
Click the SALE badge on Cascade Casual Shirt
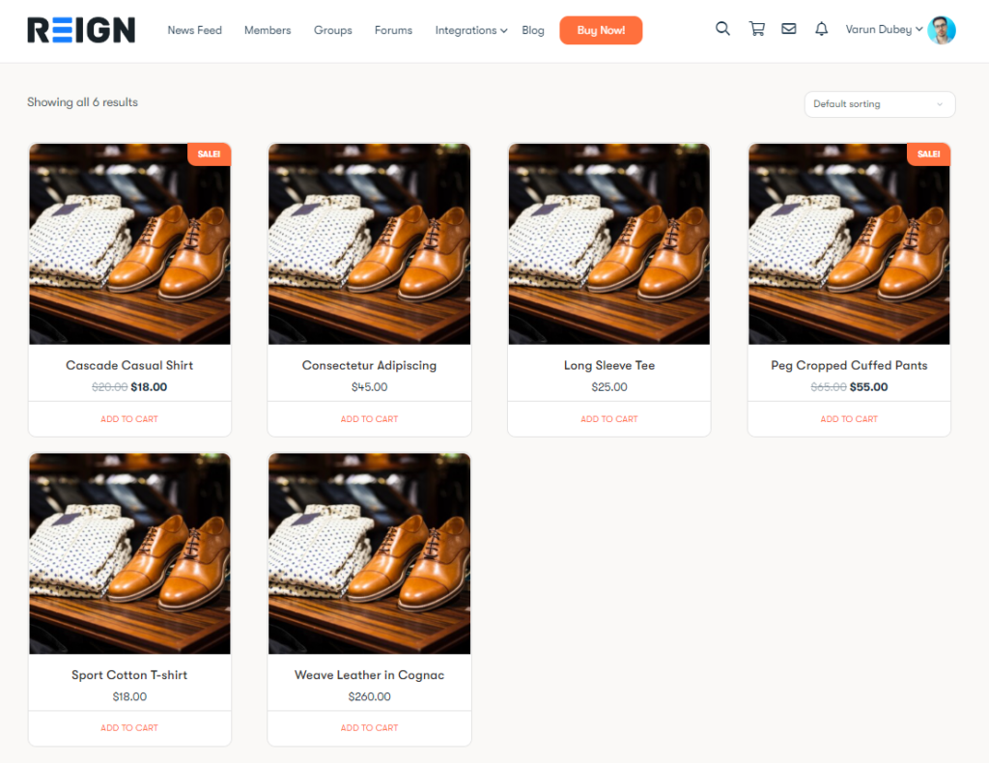pyautogui.click(x=209, y=155)
